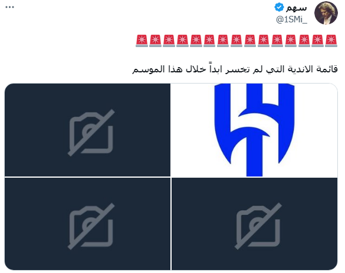Image resolution: width=345 pixels, height=273 pixels.
Task: Click crossed-out camera icon in the bottom-right media tile
Action: [258, 227]
